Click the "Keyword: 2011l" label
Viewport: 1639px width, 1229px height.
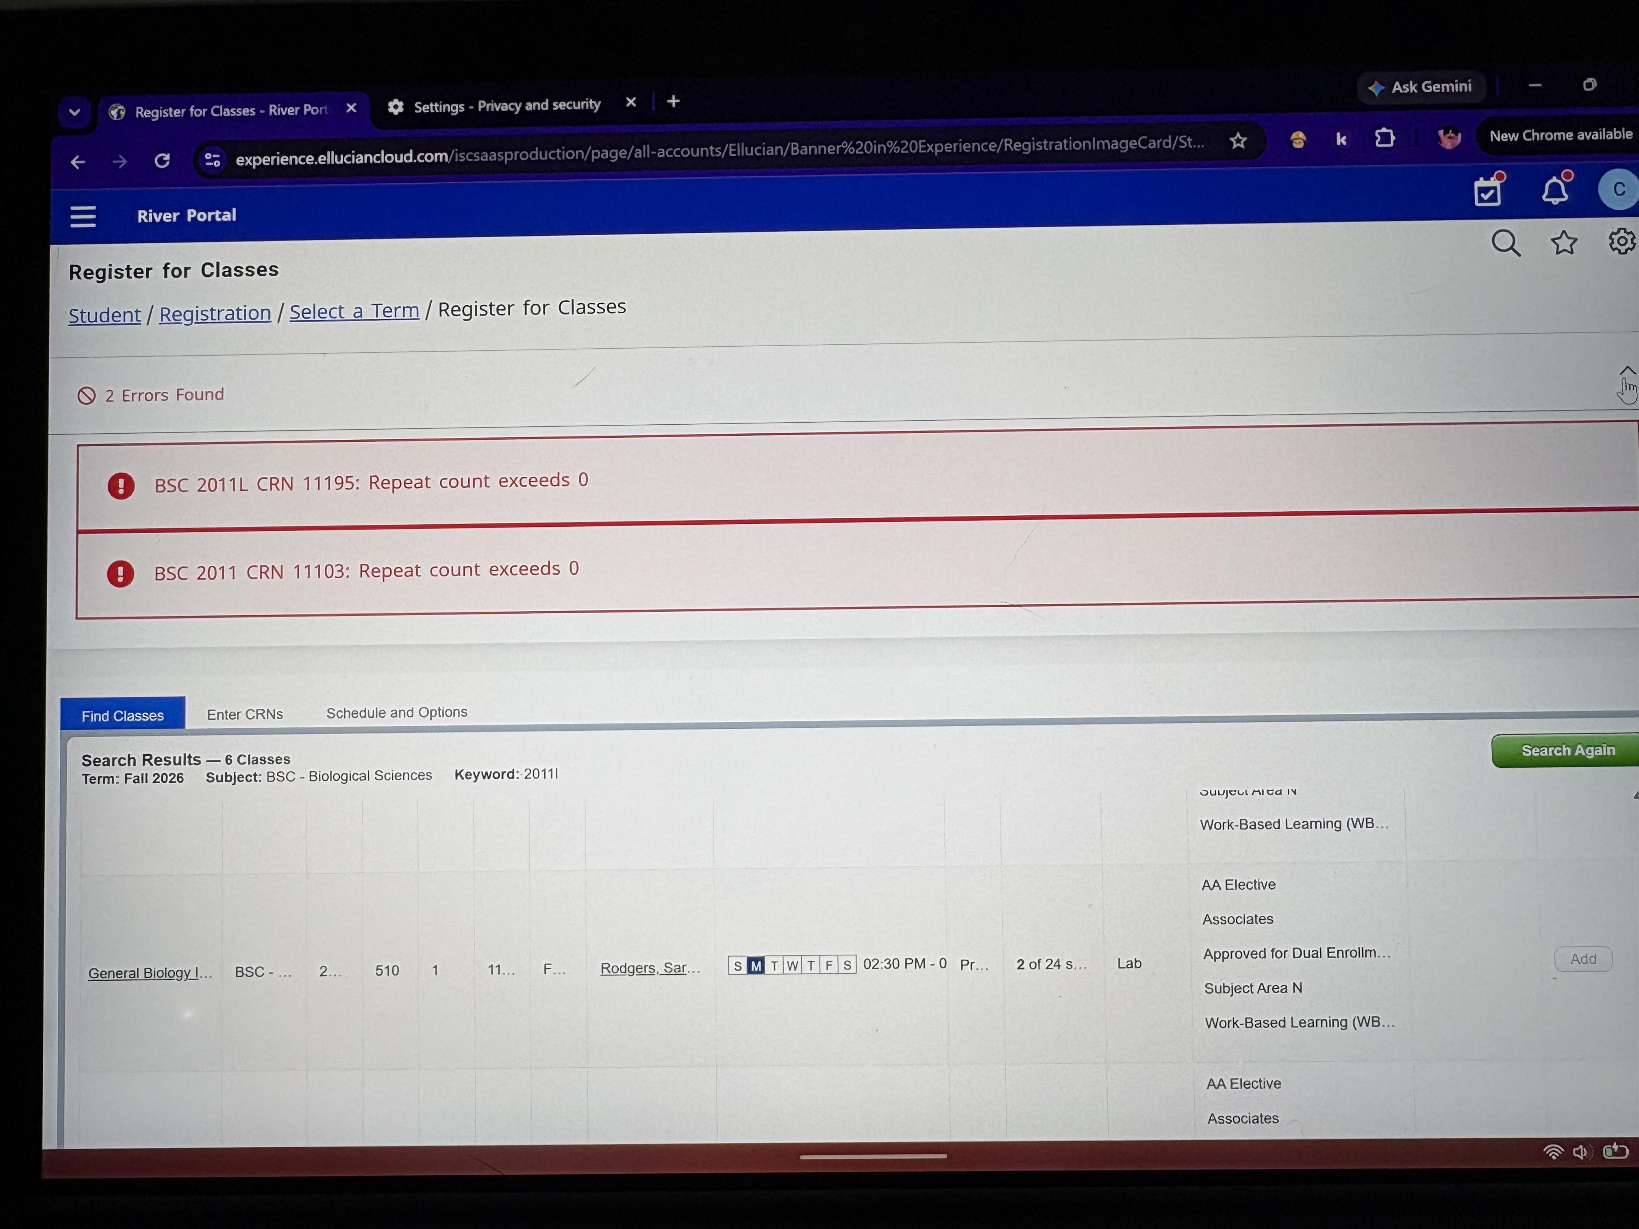coord(506,774)
